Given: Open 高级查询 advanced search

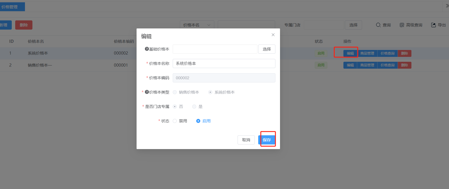Looking at the screenshot, I should [x=411, y=25].
